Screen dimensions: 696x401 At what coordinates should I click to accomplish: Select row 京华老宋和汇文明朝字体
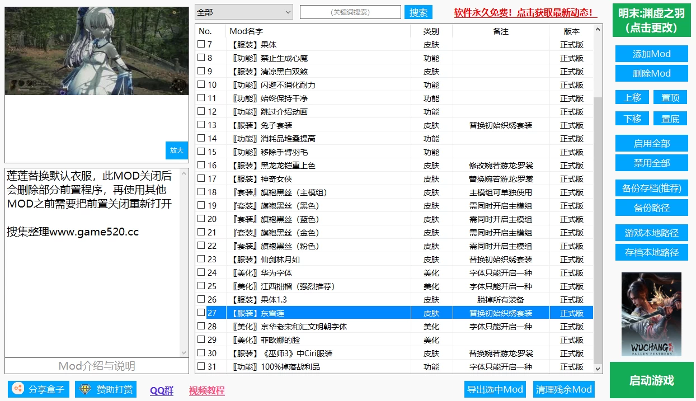(394, 326)
